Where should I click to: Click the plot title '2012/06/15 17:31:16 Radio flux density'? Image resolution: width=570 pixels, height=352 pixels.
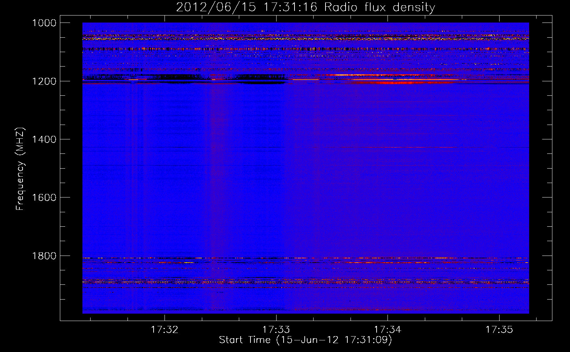coord(305,7)
